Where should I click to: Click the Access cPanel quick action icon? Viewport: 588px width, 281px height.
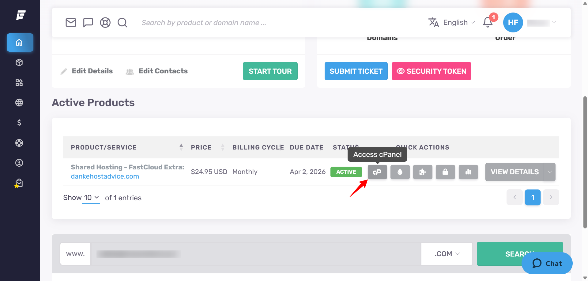(377, 172)
